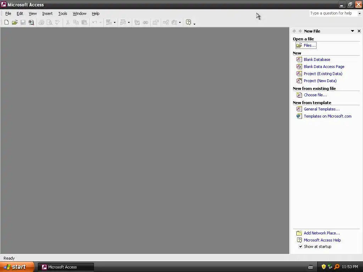Choose Project (New Data)
Viewport: 363px width, 272px height.
pyautogui.click(x=320, y=81)
